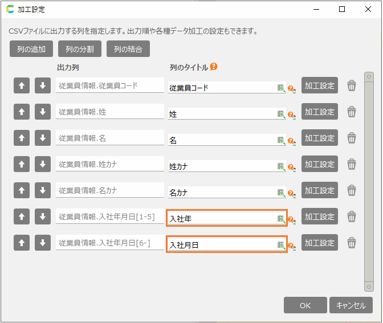The height and width of the screenshot is (323, 383).
Task: Click the 入社月日 column title field
Action: click(x=221, y=245)
